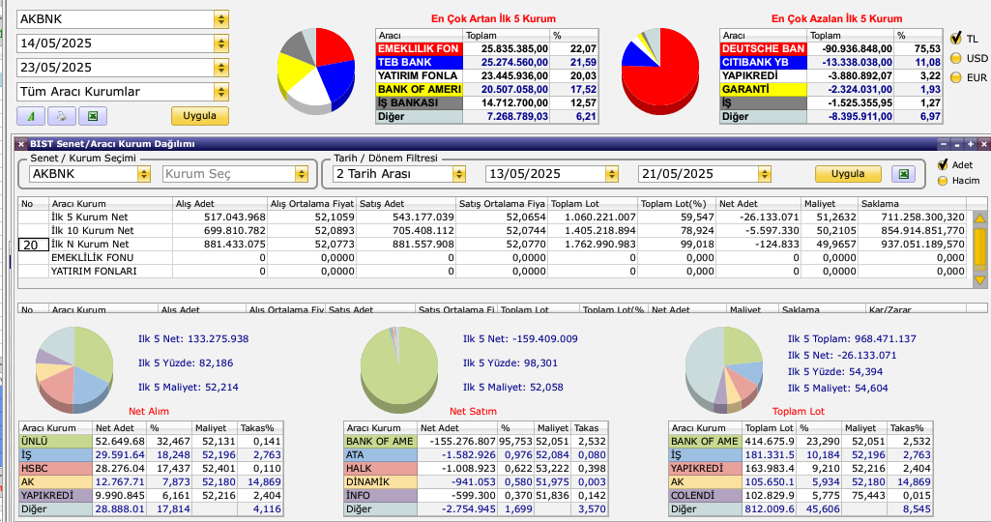Click the En Çok Azalan pie chart
Image resolution: width=991 pixels, height=522 pixels.
(x=660, y=71)
